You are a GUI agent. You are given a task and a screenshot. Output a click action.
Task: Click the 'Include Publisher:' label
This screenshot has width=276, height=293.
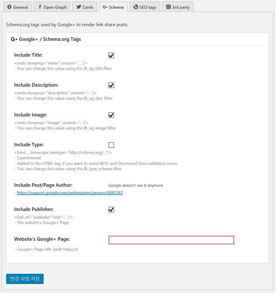point(34,209)
